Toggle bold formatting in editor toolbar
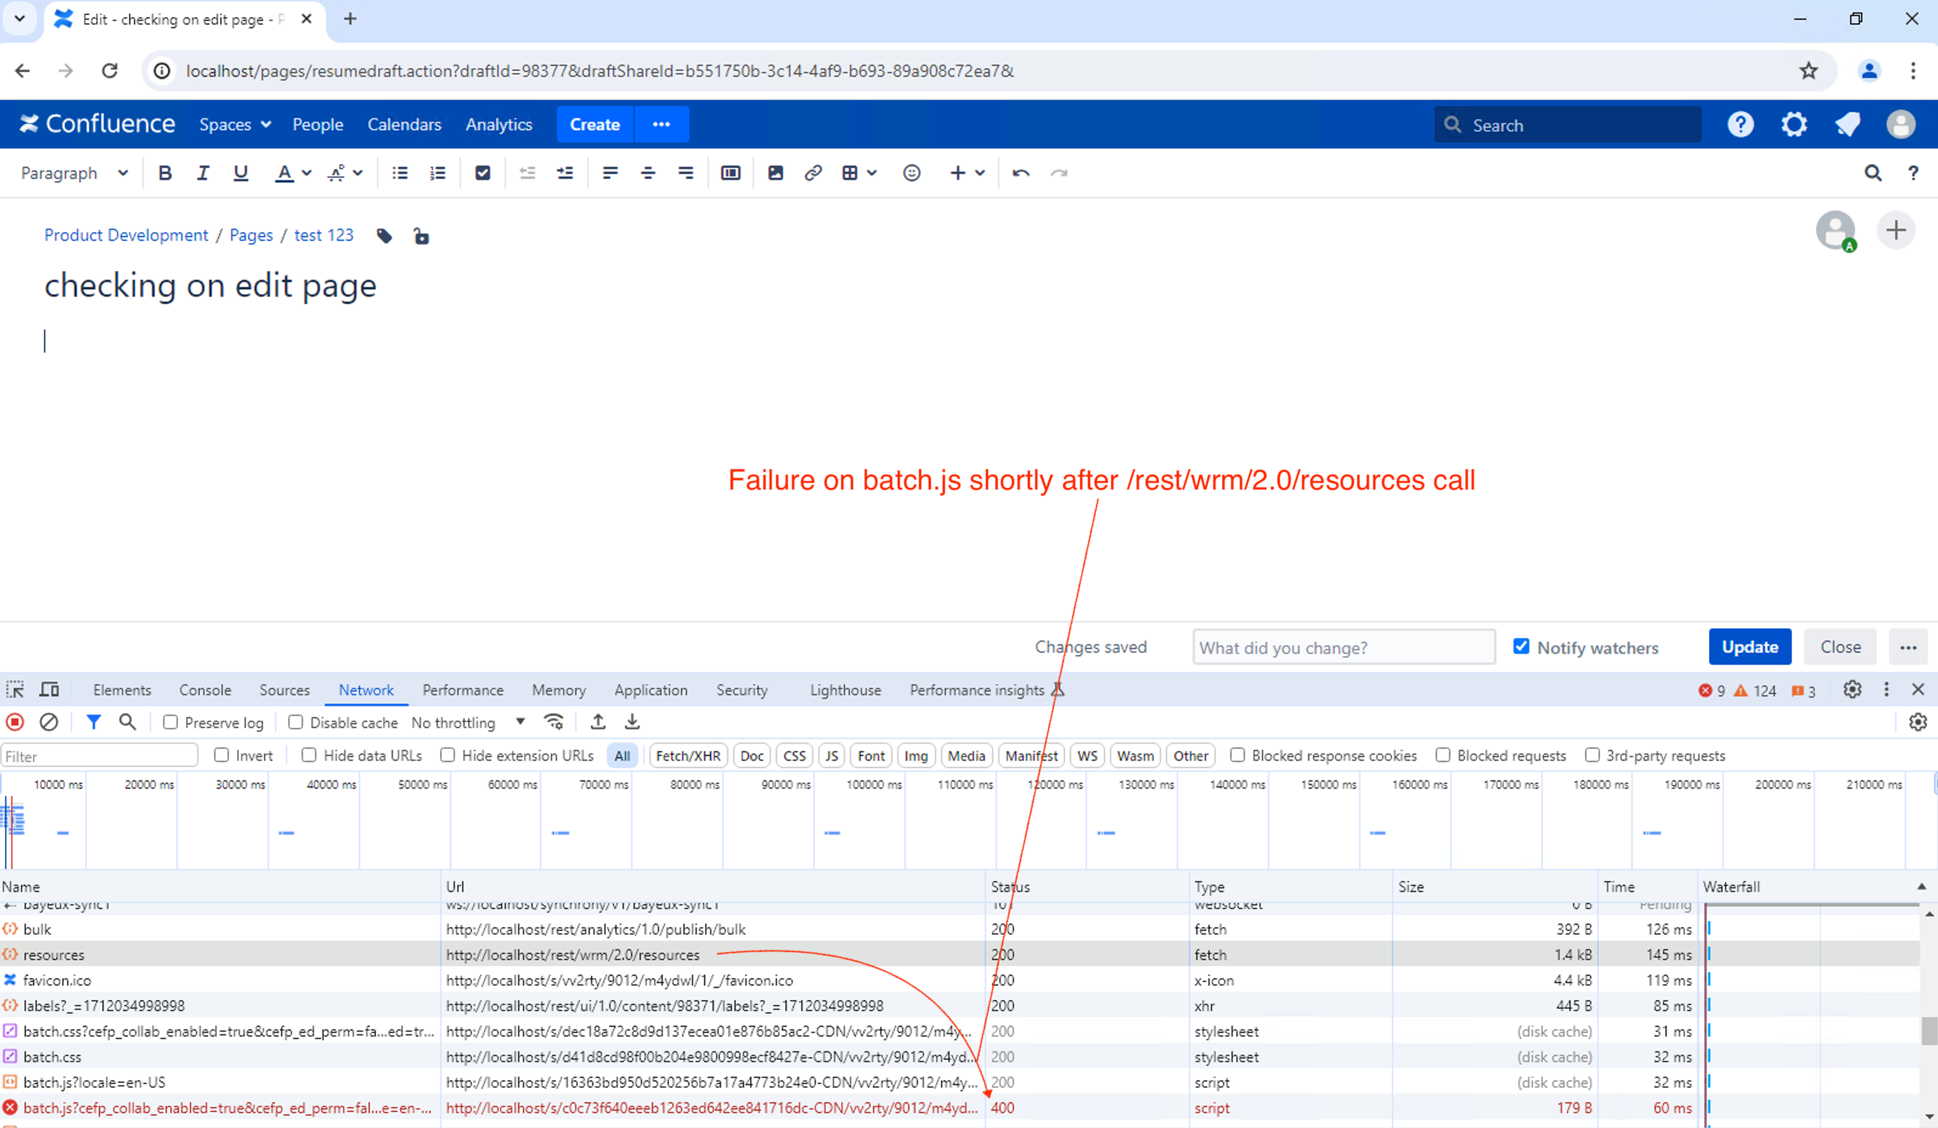 (165, 173)
